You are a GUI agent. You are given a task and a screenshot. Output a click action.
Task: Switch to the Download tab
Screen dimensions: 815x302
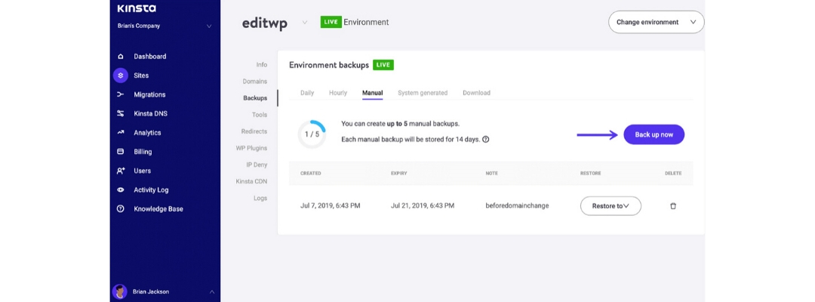coord(477,93)
